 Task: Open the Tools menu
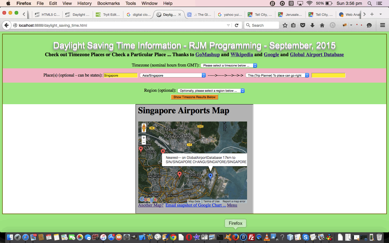[131, 3]
